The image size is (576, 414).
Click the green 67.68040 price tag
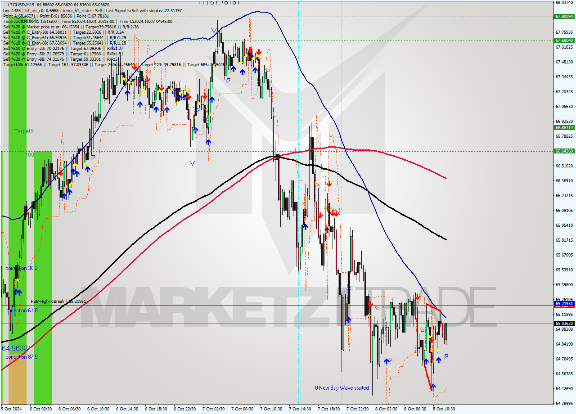pyautogui.click(x=564, y=40)
